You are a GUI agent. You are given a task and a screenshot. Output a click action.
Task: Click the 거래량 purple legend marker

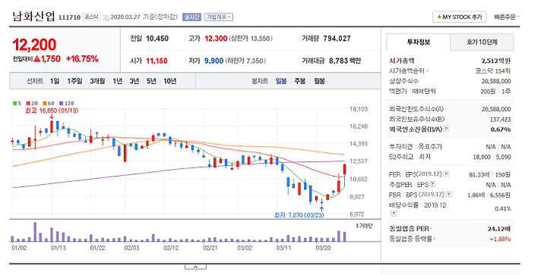coord(357,226)
